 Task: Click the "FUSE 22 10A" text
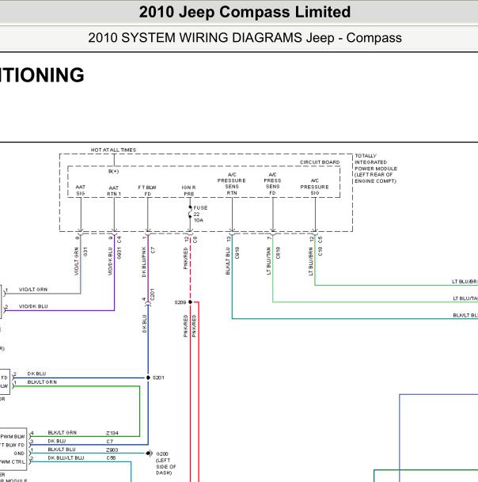click(200, 214)
